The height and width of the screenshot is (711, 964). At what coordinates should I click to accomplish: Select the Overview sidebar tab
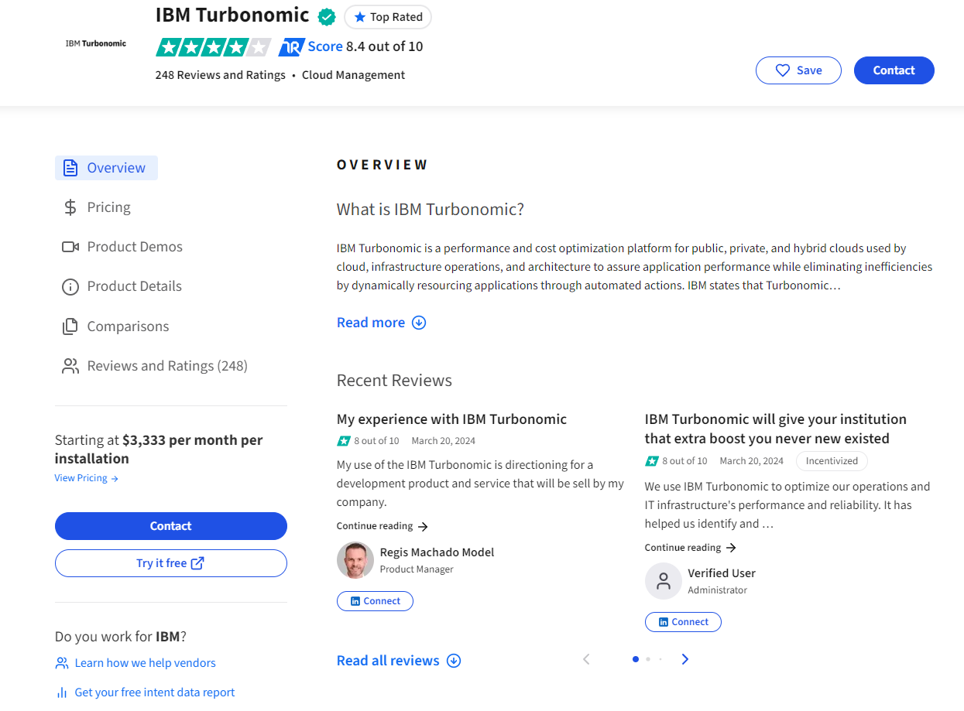tap(106, 168)
